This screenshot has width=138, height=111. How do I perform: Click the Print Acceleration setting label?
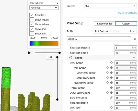click(x=79, y=103)
